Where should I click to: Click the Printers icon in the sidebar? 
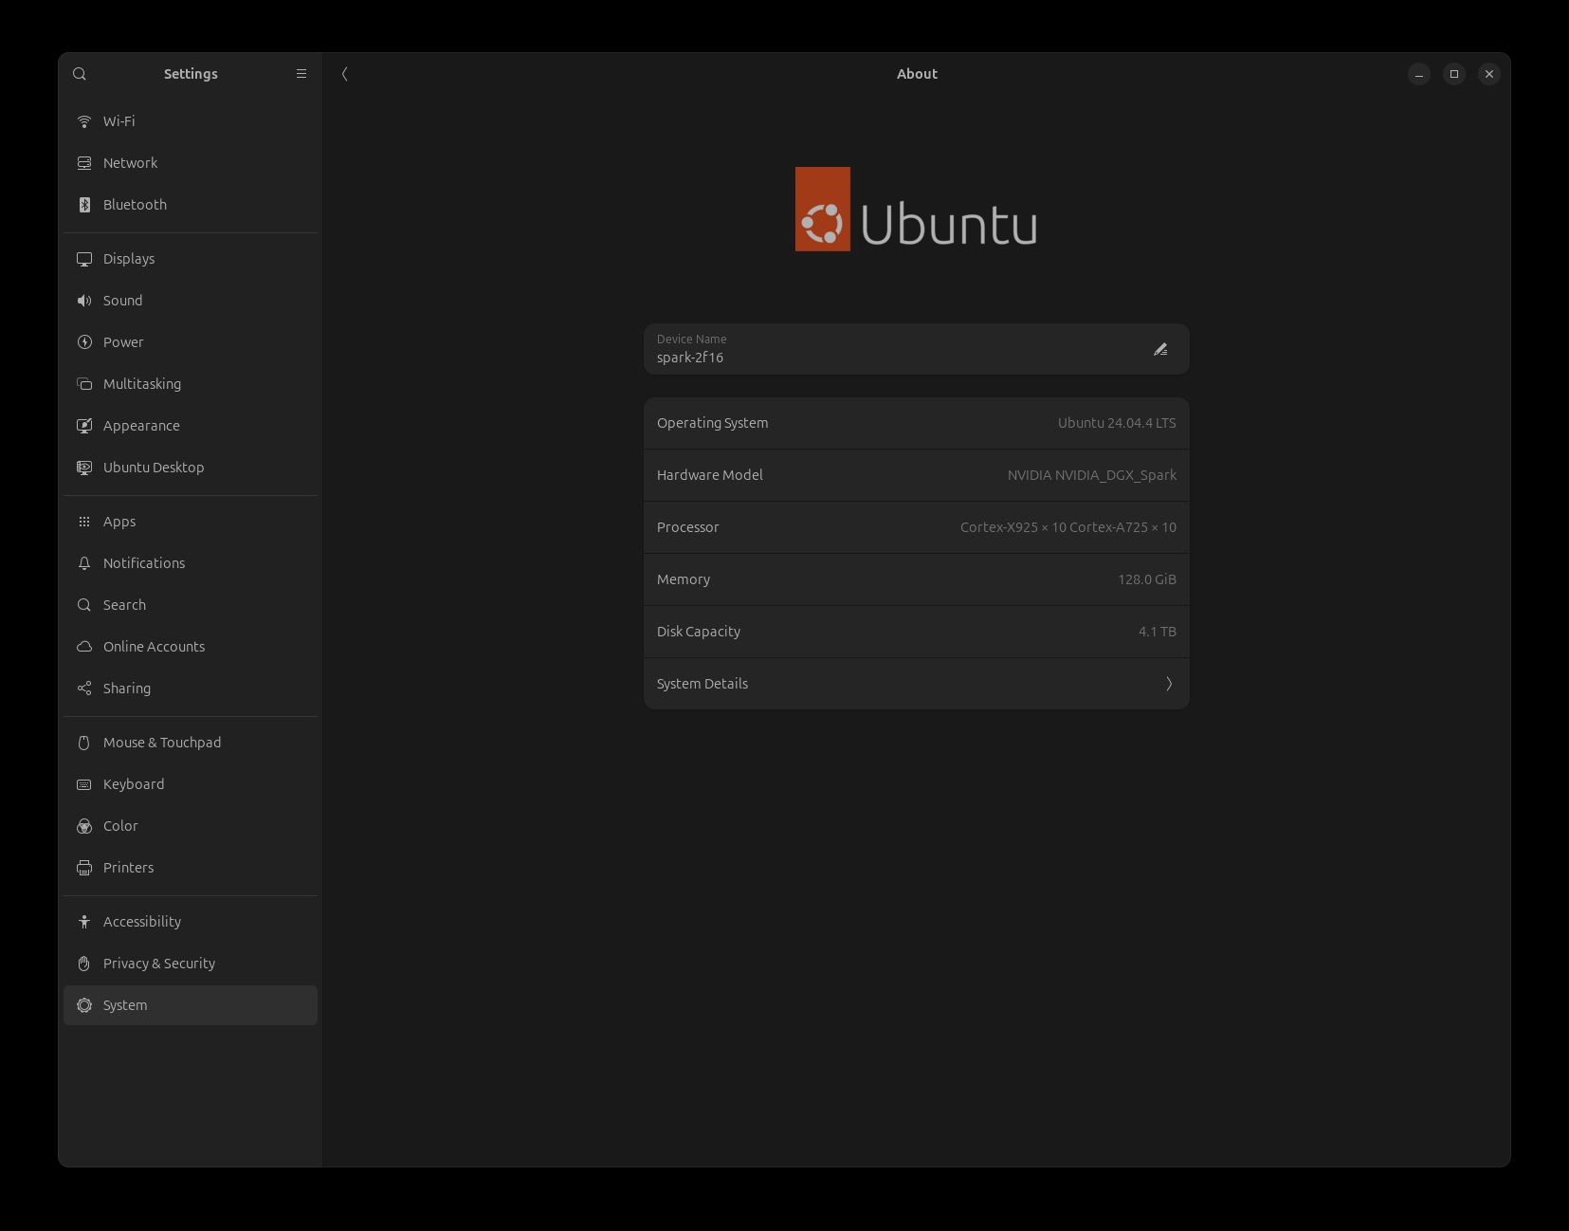point(84,868)
